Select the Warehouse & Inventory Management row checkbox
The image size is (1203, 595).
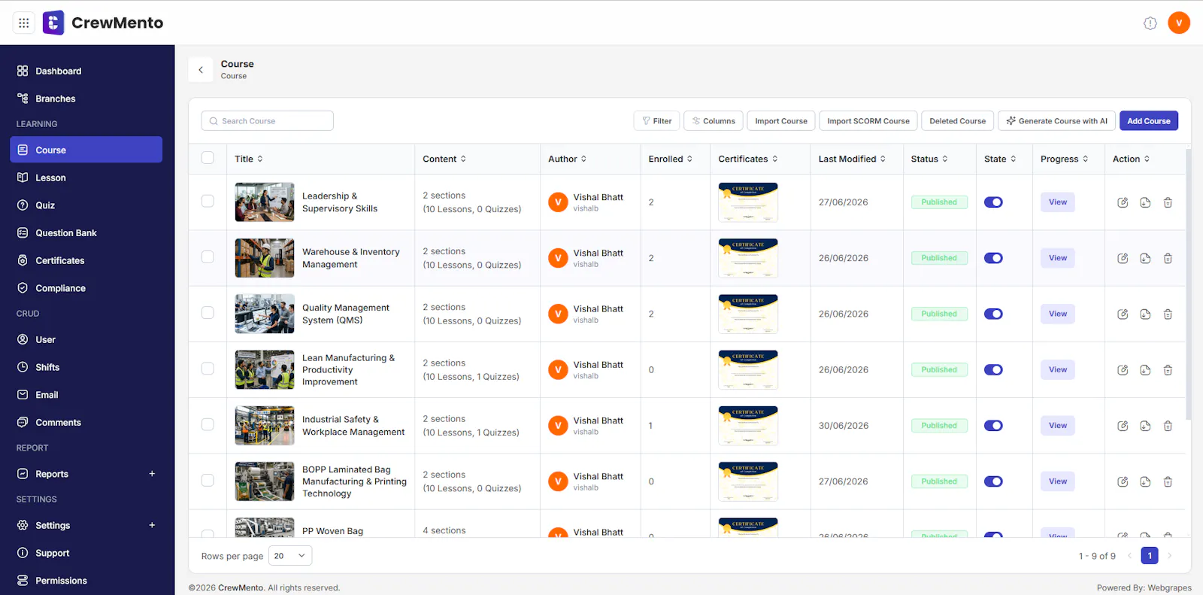pyautogui.click(x=208, y=257)
